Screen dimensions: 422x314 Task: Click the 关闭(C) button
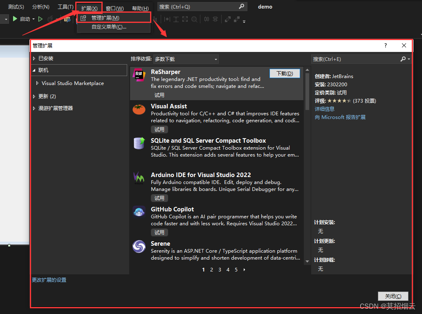coord(393,296)
